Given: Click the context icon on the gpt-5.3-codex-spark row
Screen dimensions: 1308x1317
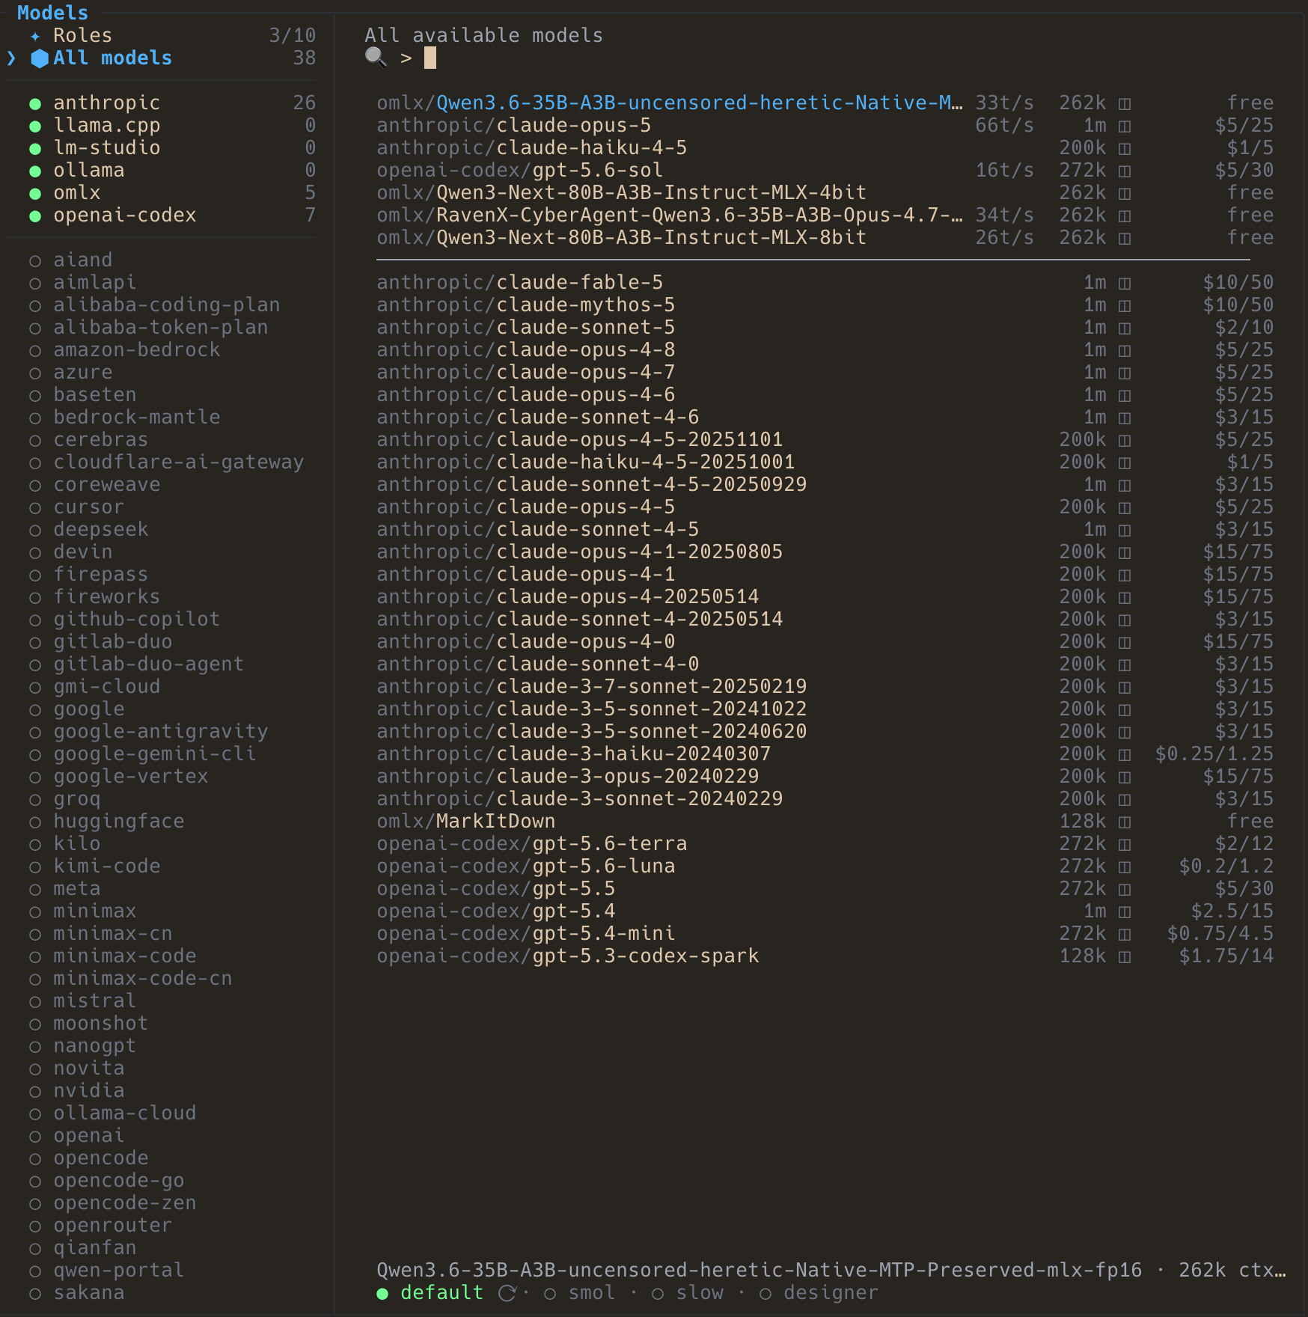Looking at the screenshot, I should coord(1125,956).
